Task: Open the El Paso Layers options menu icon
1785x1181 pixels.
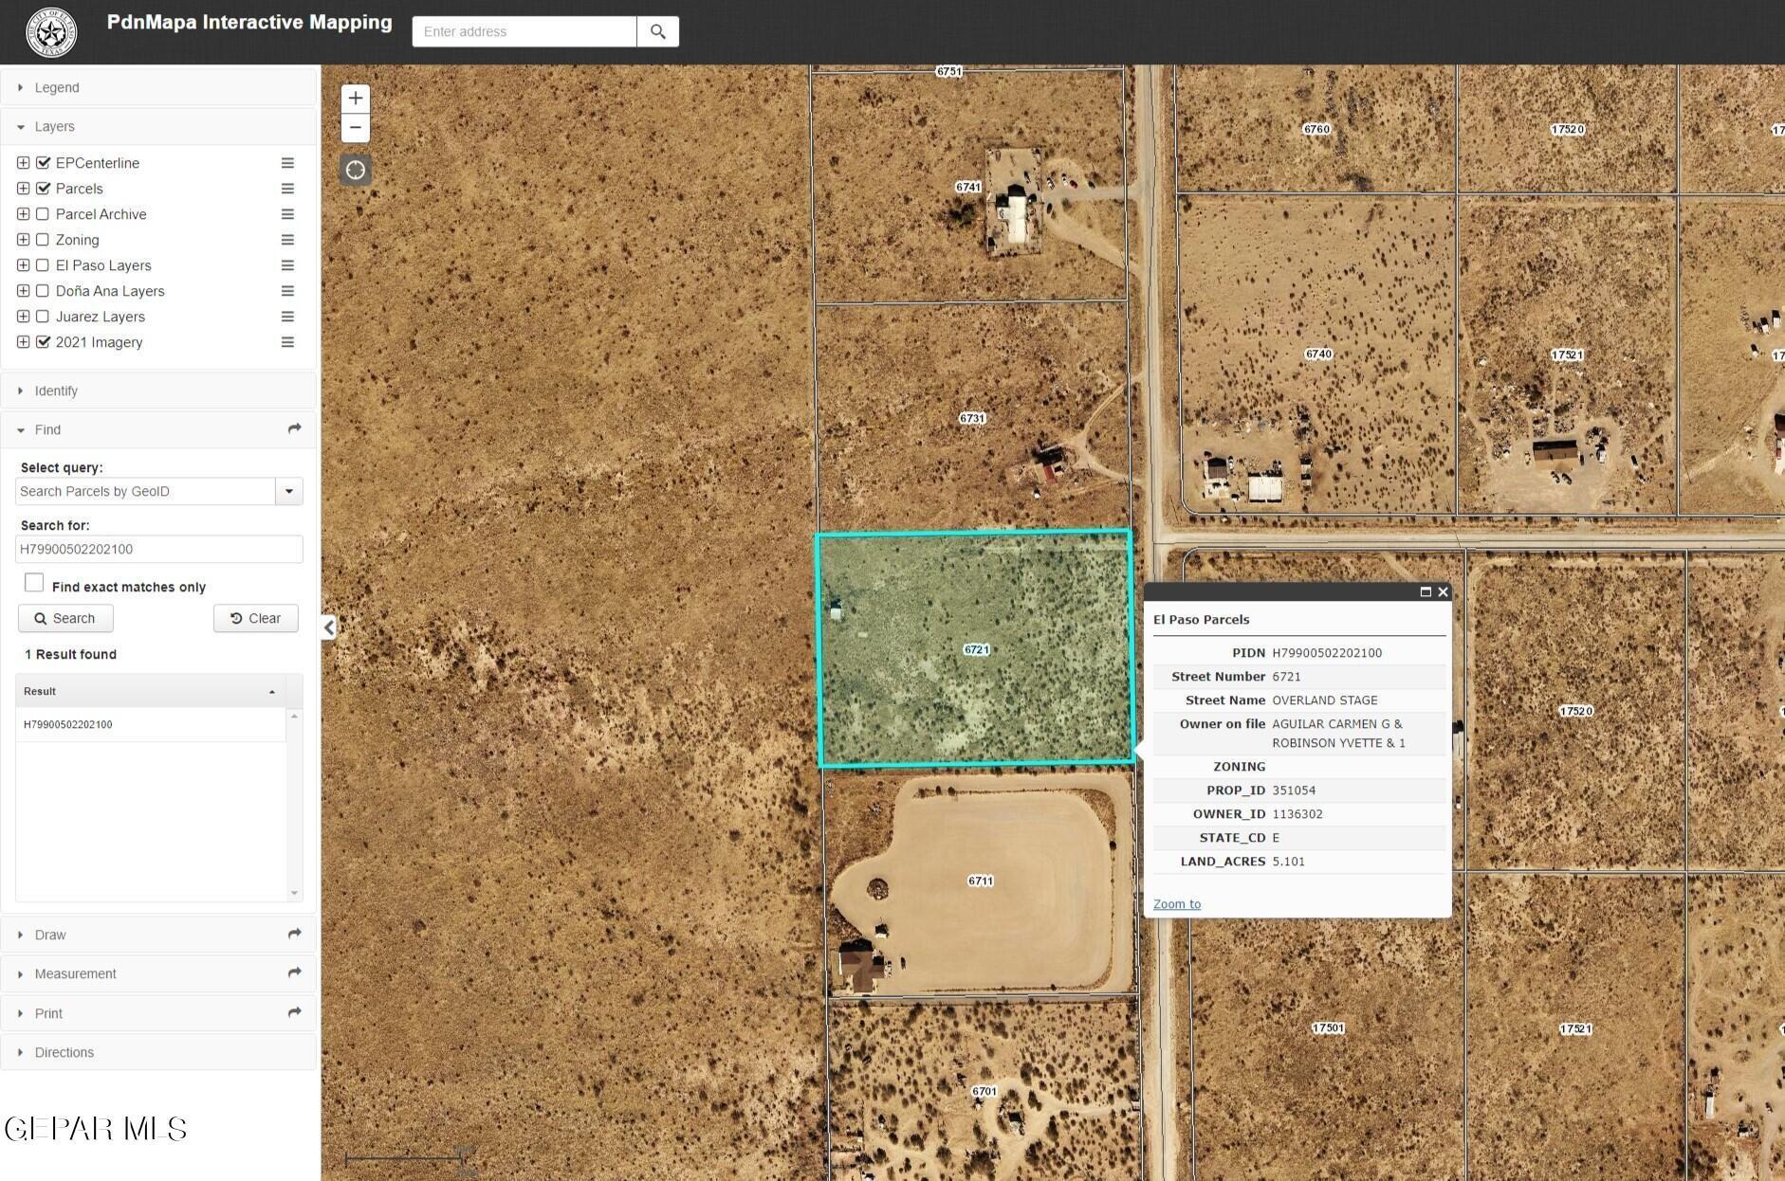Action: pos(287,265)
